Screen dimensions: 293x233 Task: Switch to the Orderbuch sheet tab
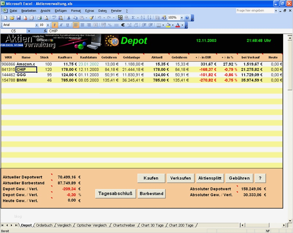pyautogui.click(x=44, y=225)
